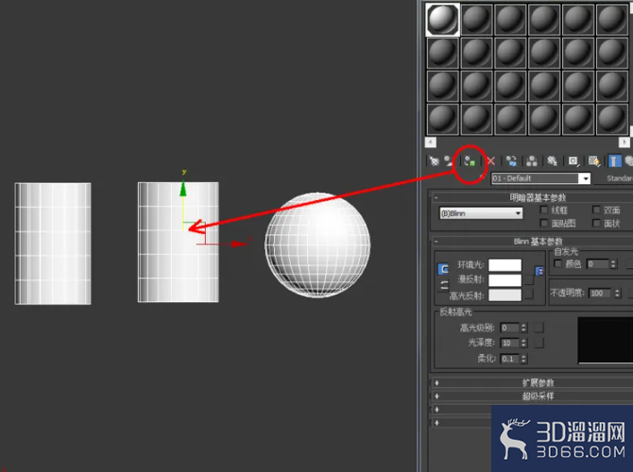Click the 光泽度 spinner arrows
The image size is (633, 472).
pyautogui.click(x=523, y=343)
